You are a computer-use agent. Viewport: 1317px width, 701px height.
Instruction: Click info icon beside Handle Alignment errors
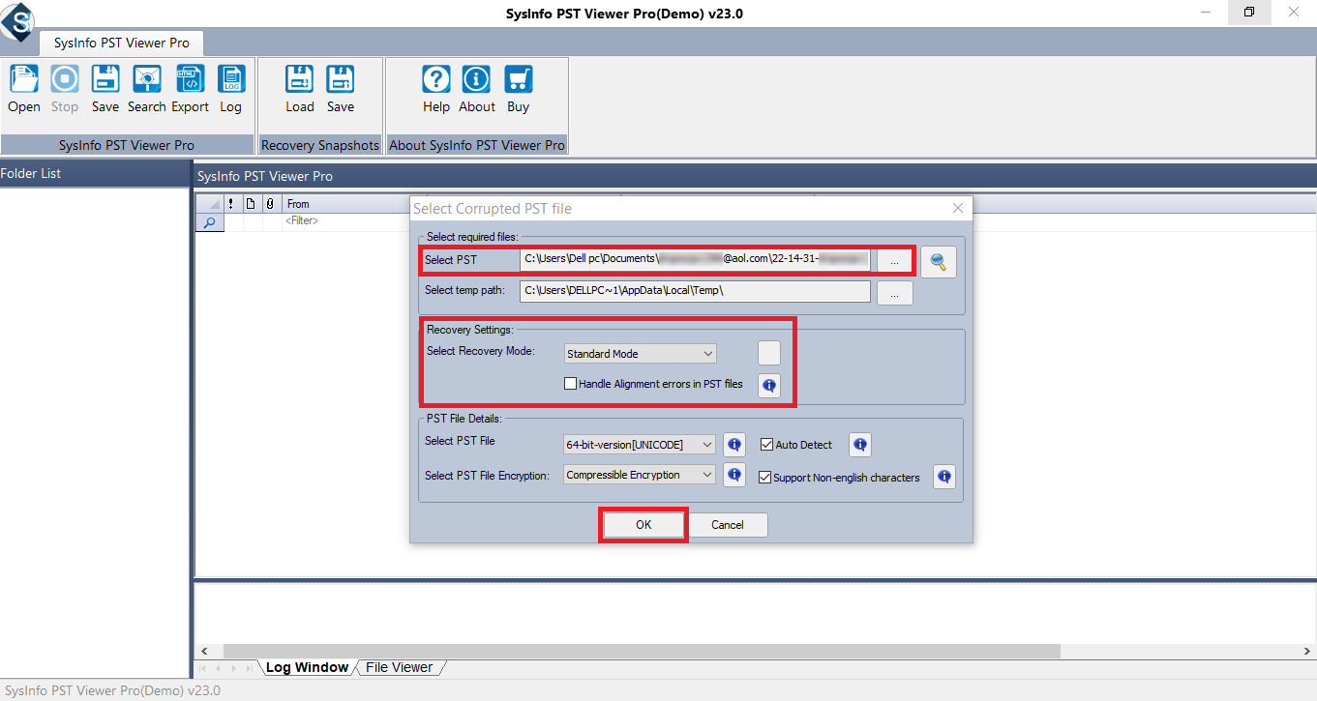[769, 386]
